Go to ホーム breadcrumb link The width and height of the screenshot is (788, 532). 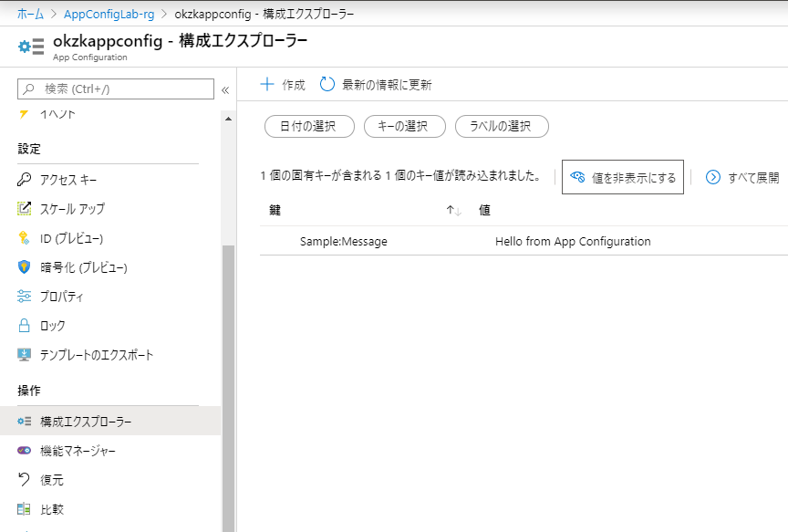coord(30,14)
